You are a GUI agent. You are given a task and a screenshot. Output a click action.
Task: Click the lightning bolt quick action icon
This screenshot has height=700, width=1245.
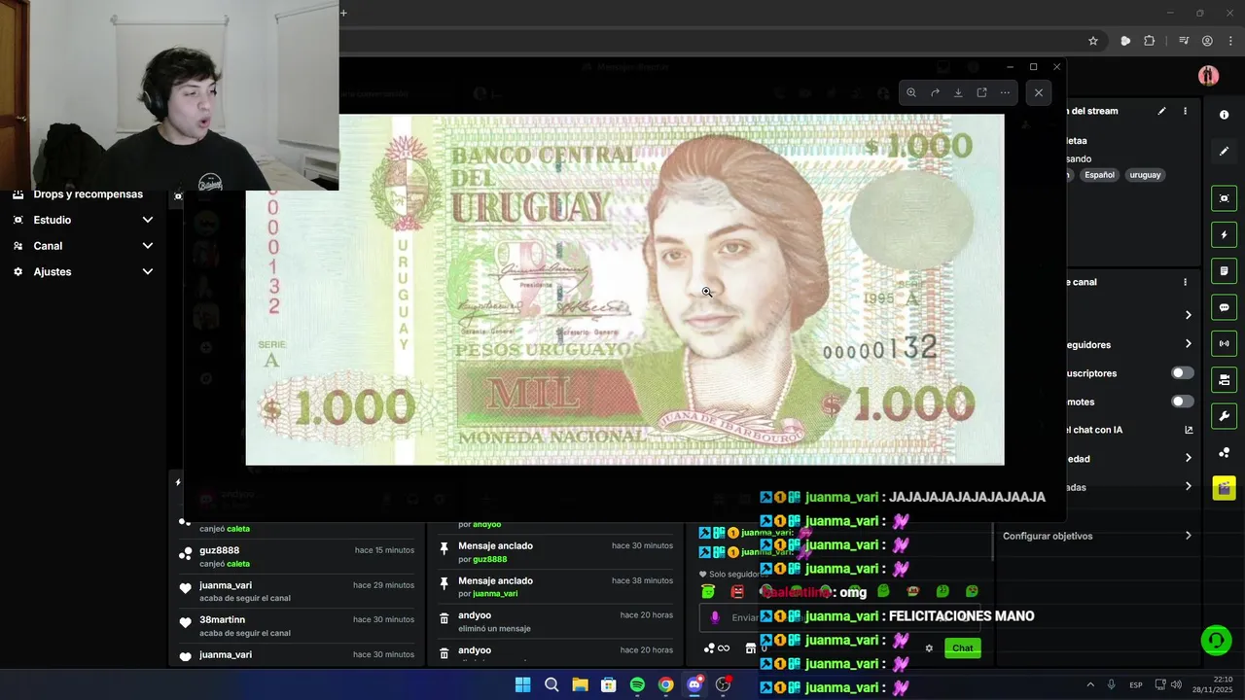click(x=1224, y=234)
